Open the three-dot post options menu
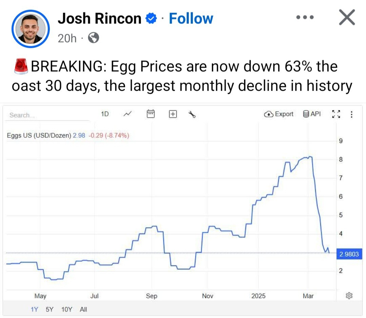This screenshot has width=366, height=318. 305,17
